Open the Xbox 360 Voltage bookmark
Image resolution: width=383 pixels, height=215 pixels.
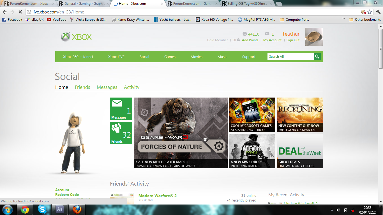214,20
